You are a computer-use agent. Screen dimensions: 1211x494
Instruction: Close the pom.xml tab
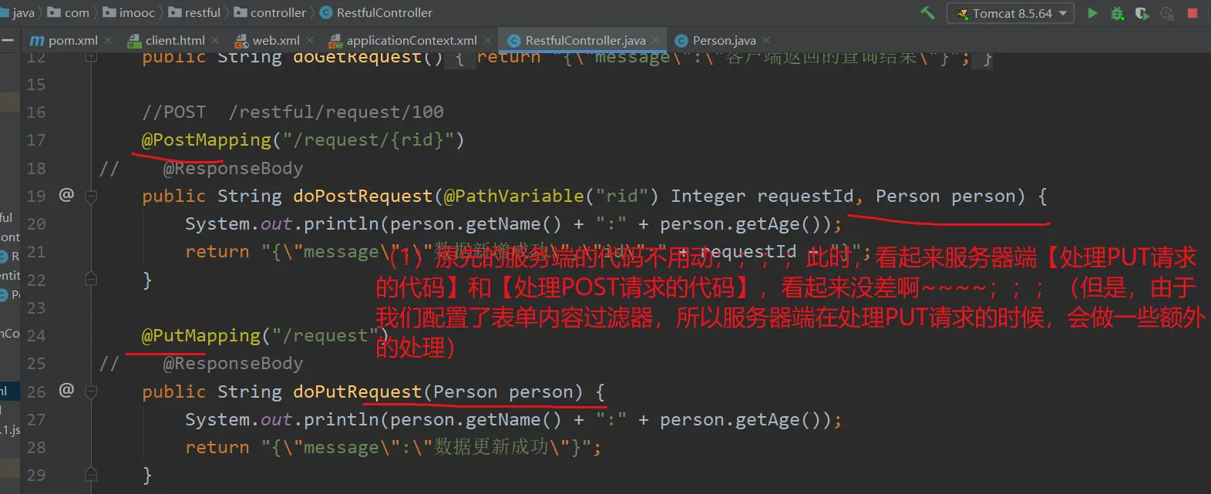pyautogui.click(x=108, y=40)
